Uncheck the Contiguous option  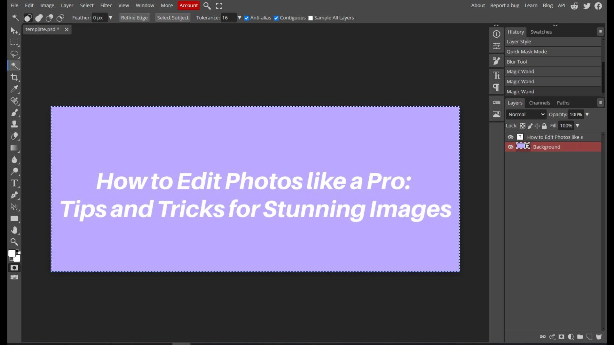click(x=276, y=18)
